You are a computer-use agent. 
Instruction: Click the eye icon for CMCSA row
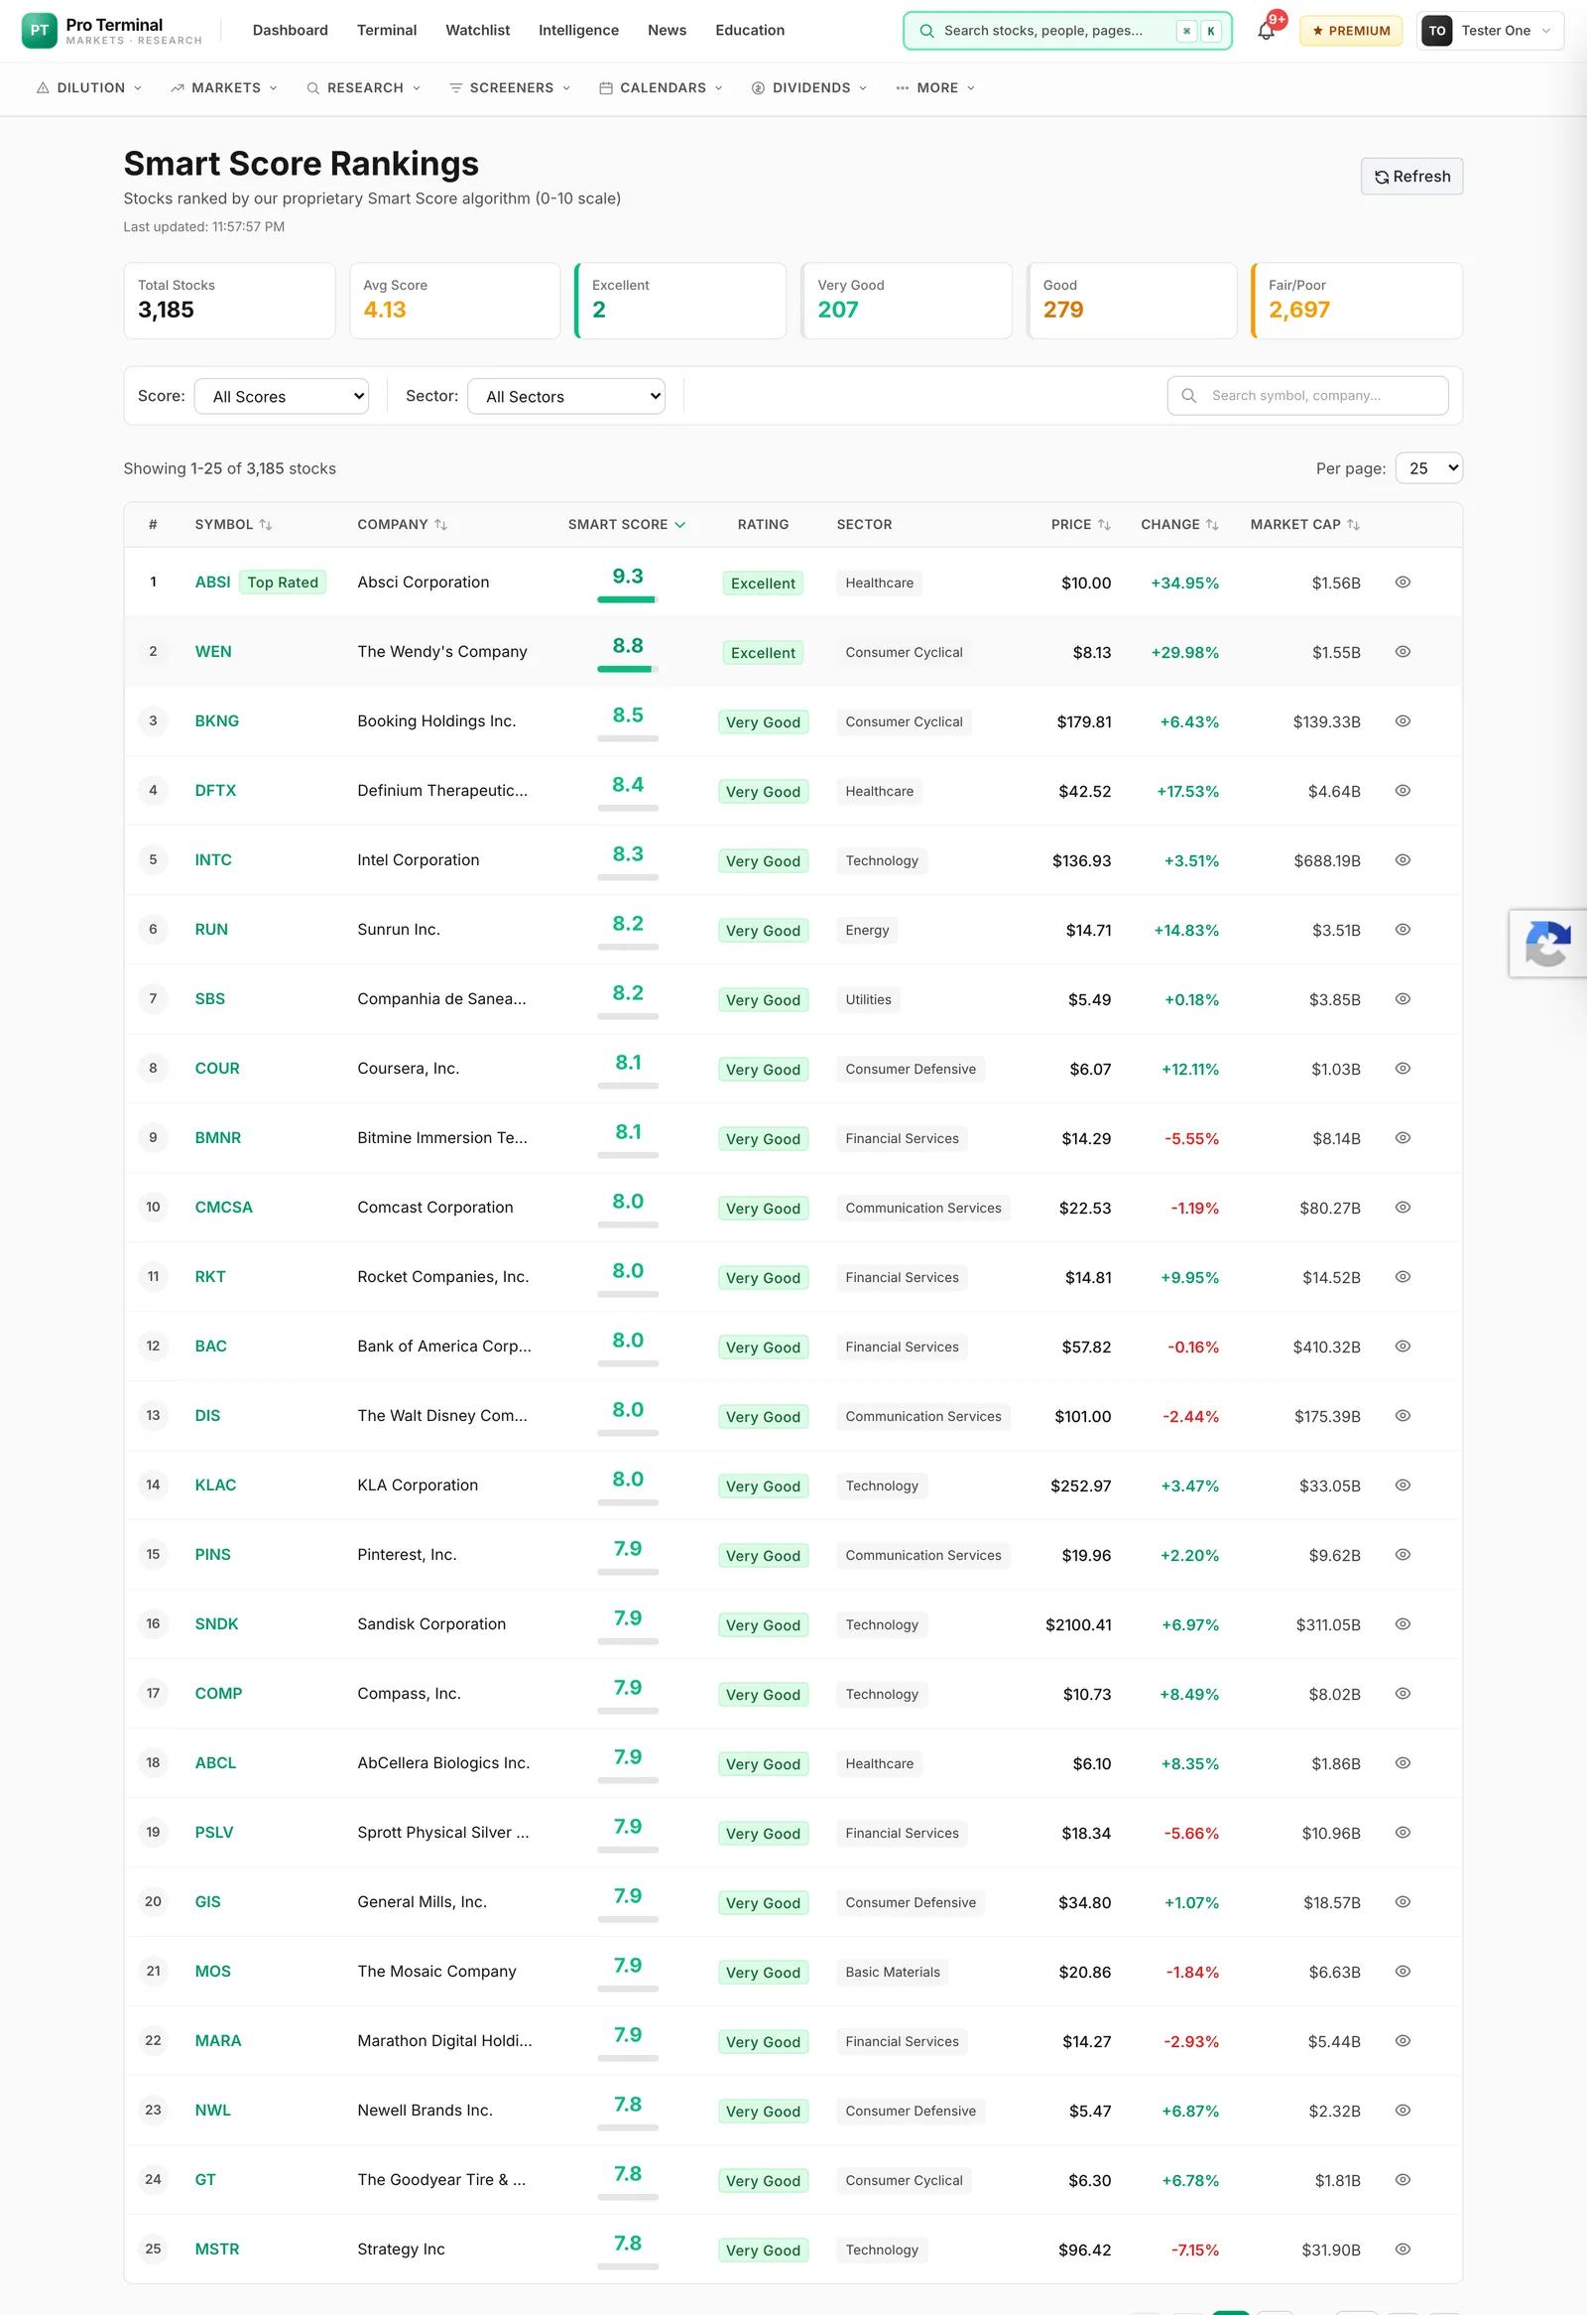1402,1208
